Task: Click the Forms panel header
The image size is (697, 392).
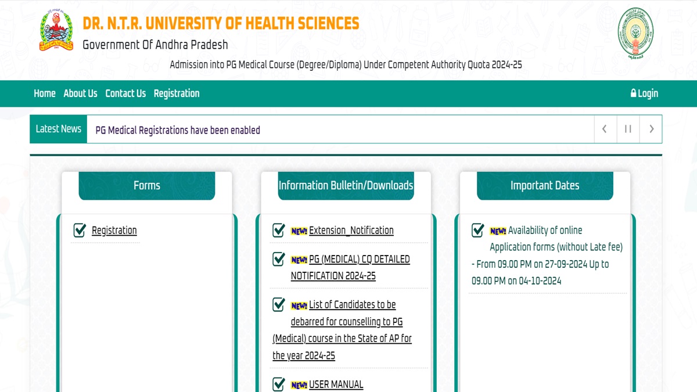Action: click(x=147, y=186)
